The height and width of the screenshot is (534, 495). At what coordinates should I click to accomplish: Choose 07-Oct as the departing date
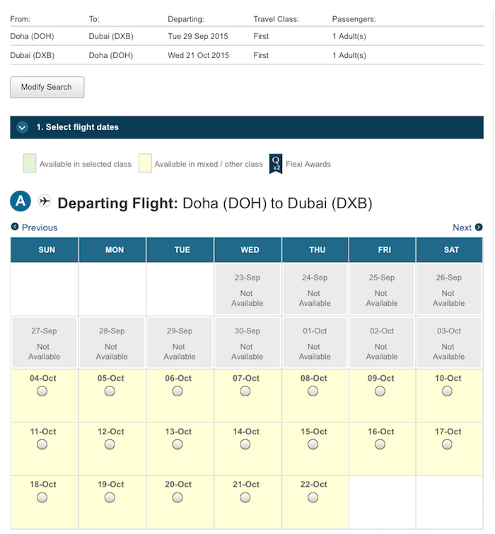245,391
